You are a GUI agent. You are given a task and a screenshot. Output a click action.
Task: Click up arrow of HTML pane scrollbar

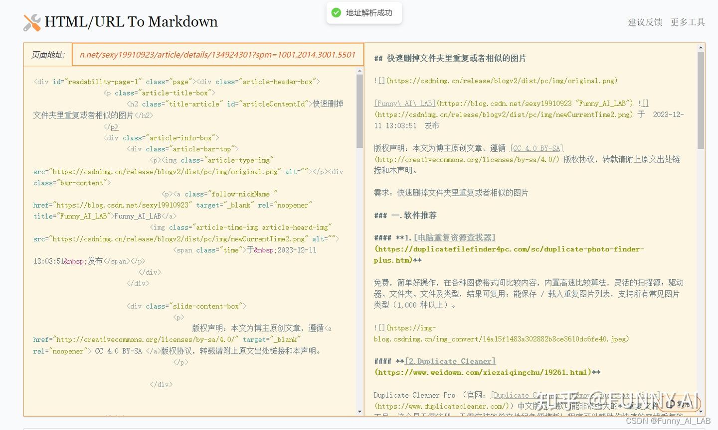(360, 71)
